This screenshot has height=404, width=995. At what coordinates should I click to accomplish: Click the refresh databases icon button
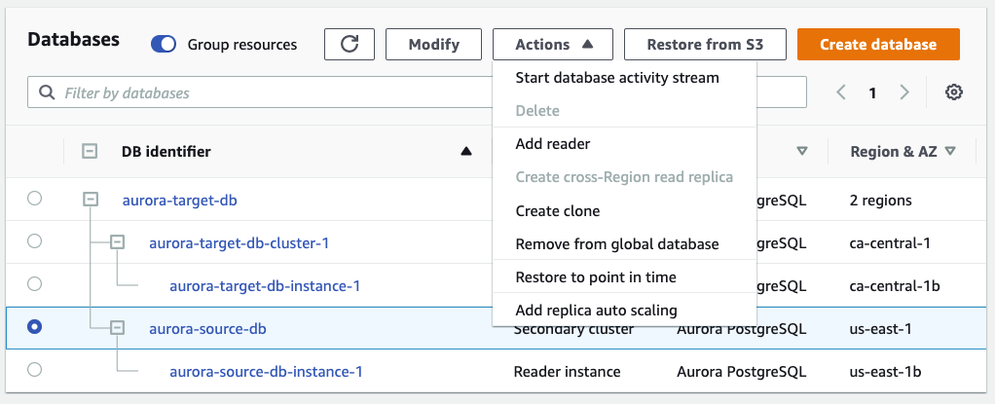350,45
